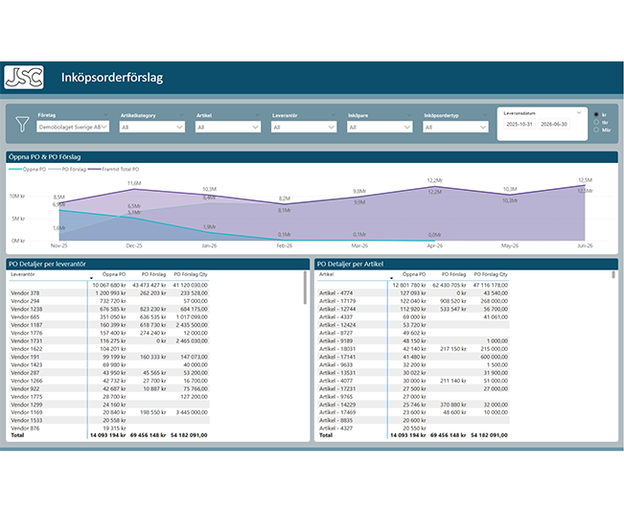Select the Vendor 1169 row
The width and height of the screenshot is (624, 513).
tap(109, 412)
